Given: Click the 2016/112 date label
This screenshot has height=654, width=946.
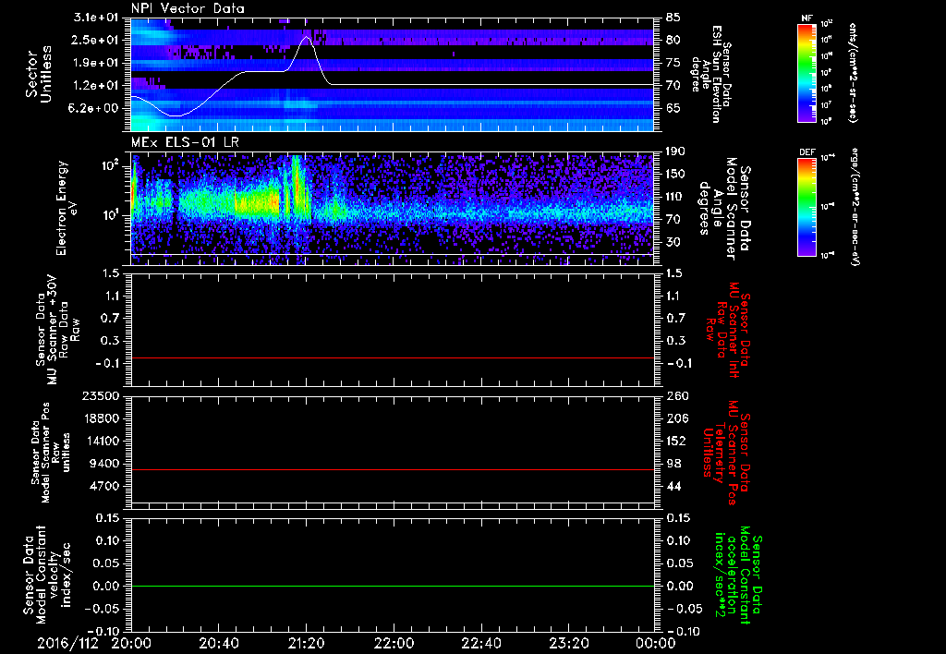Looking at the screenshot, I should pos(67,643).
